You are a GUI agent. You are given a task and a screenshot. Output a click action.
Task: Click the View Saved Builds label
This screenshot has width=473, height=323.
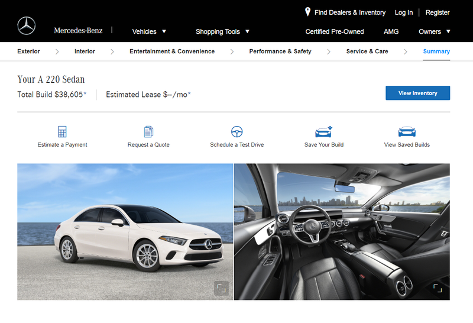click(407, 144)
